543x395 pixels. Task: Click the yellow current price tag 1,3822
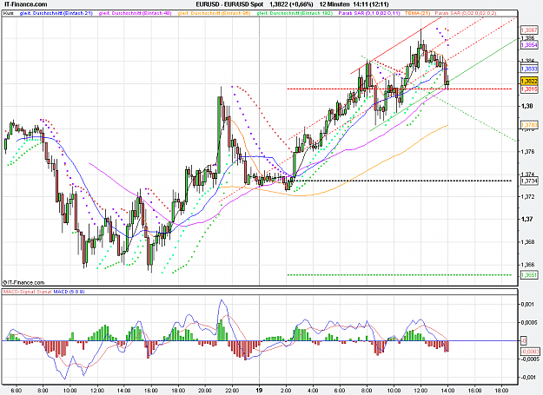tap(529, 82)
